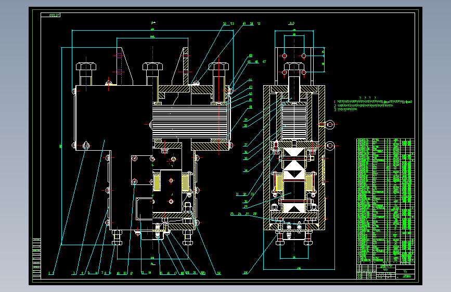Viewport: 451px width, 292px height.
Task: Select part callout number 29
Action: 246,207
